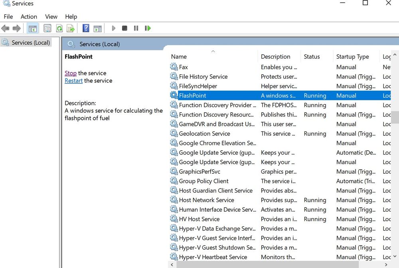Select the Fax service row
This screenshot has width=399, height=268.
pos(183,67)
